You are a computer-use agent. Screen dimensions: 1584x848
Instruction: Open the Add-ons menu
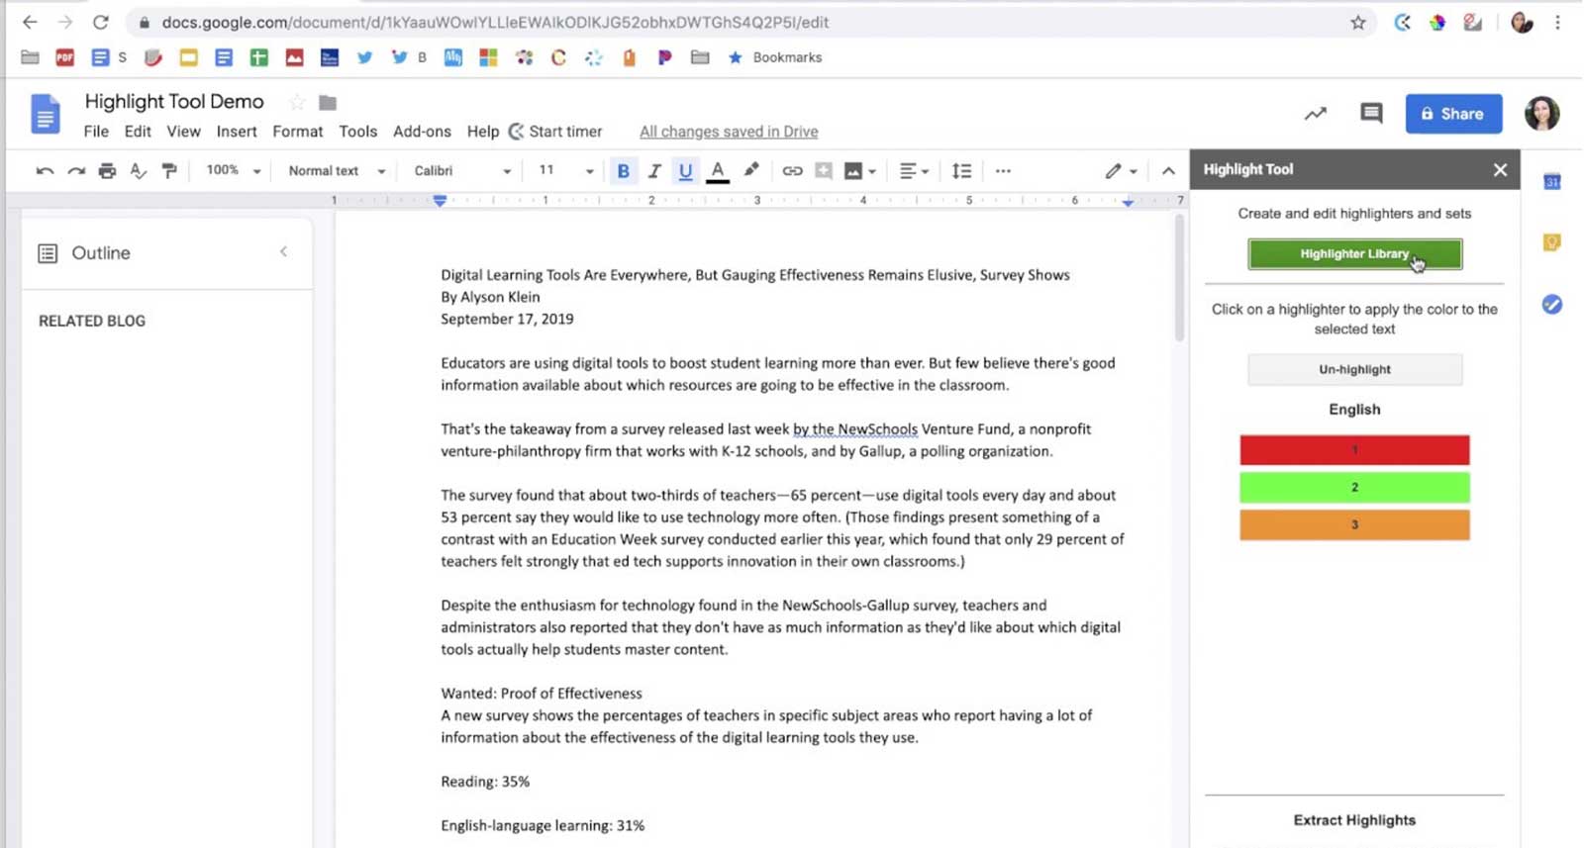coord(422,132)
